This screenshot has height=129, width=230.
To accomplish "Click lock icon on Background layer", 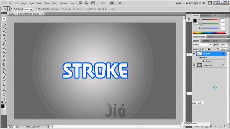I will click(223, 65).
